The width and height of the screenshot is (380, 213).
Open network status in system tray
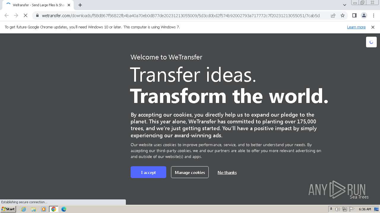click(x=345, y=209)
